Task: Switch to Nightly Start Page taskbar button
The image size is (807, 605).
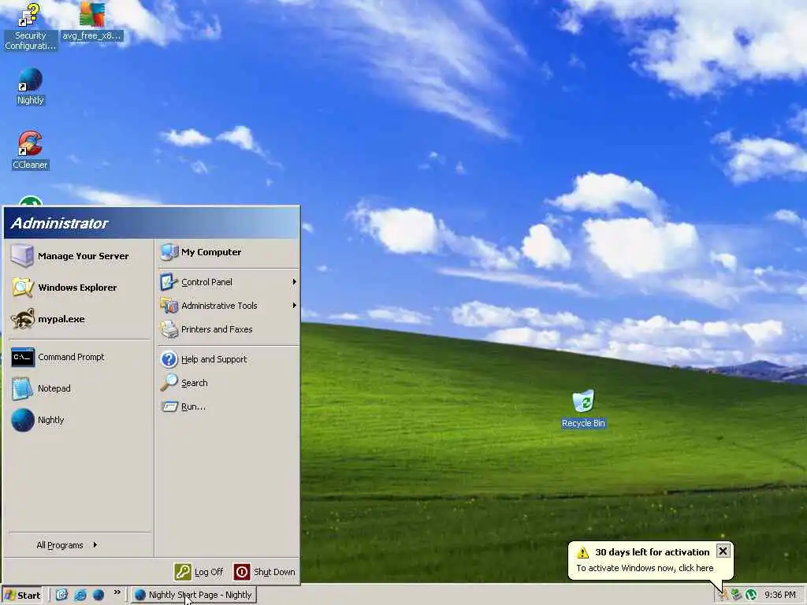Action: tap(193, 596)
